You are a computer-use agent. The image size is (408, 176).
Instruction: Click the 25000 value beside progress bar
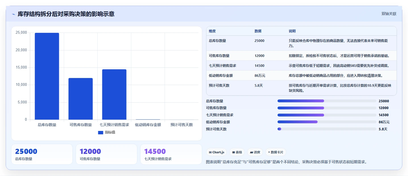(x=384, y=101)
